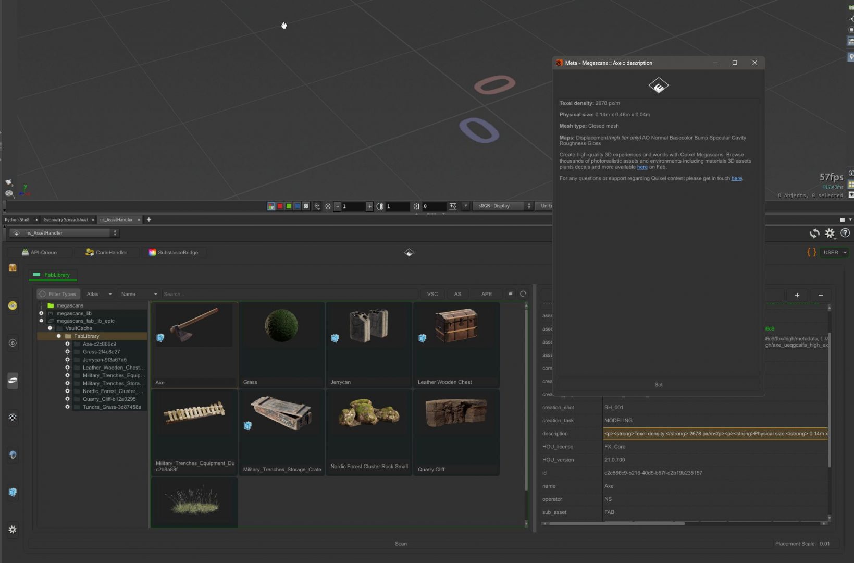Select Tundra_Grass-3d87458a in the tree
The height and width of the screenshot is (563, 854).
[x=112, y=407]
